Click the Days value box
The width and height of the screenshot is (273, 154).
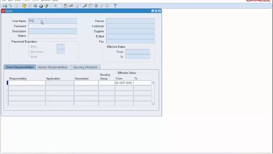[61, 47]
